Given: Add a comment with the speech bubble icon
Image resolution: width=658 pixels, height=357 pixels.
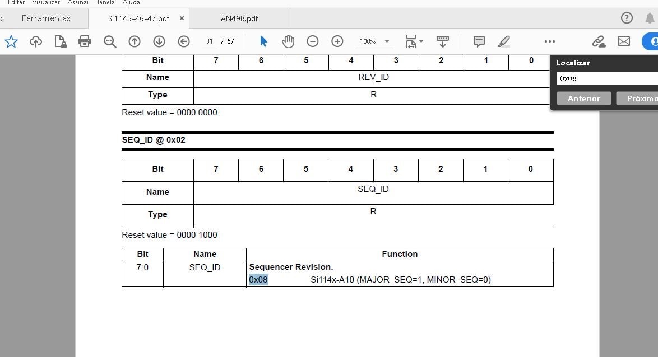Looking at the screenshot, I should point(479,41).
